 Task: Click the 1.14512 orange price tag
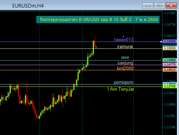170,70
